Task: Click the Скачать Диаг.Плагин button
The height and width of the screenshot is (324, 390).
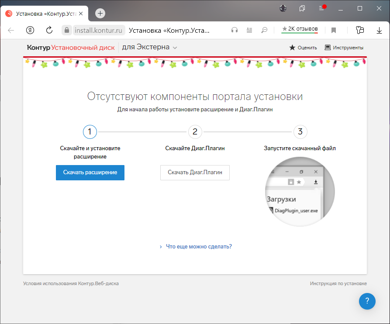Action: 195,172
